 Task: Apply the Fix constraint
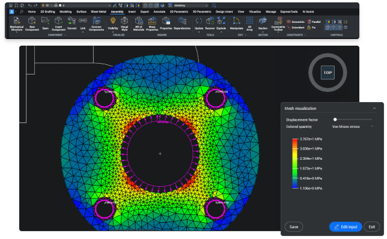point(311,28)
